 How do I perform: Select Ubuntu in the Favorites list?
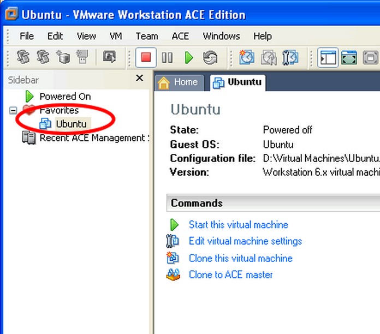coord(70,124)
